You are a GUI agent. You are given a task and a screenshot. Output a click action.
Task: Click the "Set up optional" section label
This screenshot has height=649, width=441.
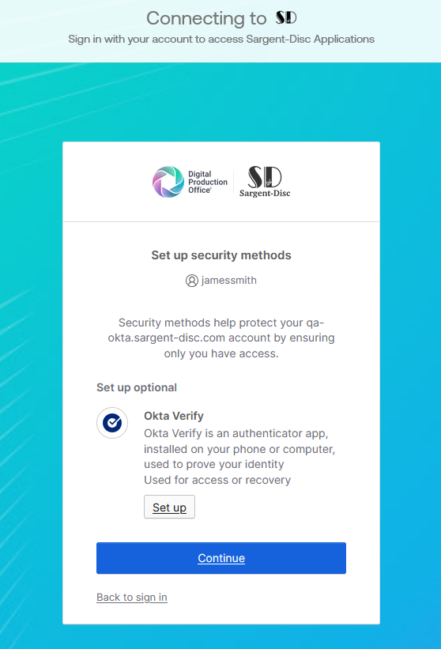coord(137,387)
